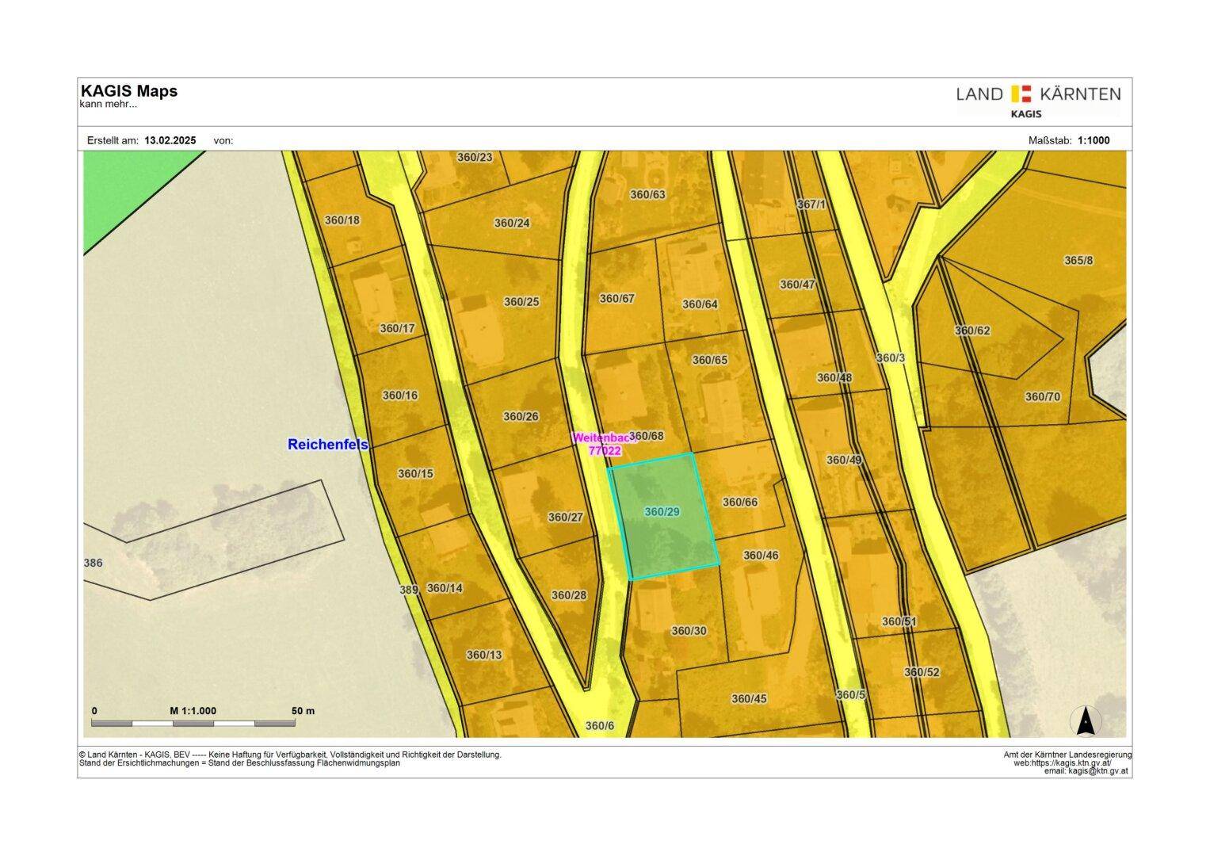Select parcel label 365/8
Image resolution: width=1210 pixels, height=856 pixels.
1078,260
